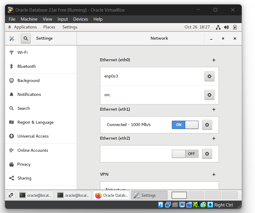Select Bluetooth in the settings sidebar
This screenshot has height=213, width=255.
click(26, 66)
